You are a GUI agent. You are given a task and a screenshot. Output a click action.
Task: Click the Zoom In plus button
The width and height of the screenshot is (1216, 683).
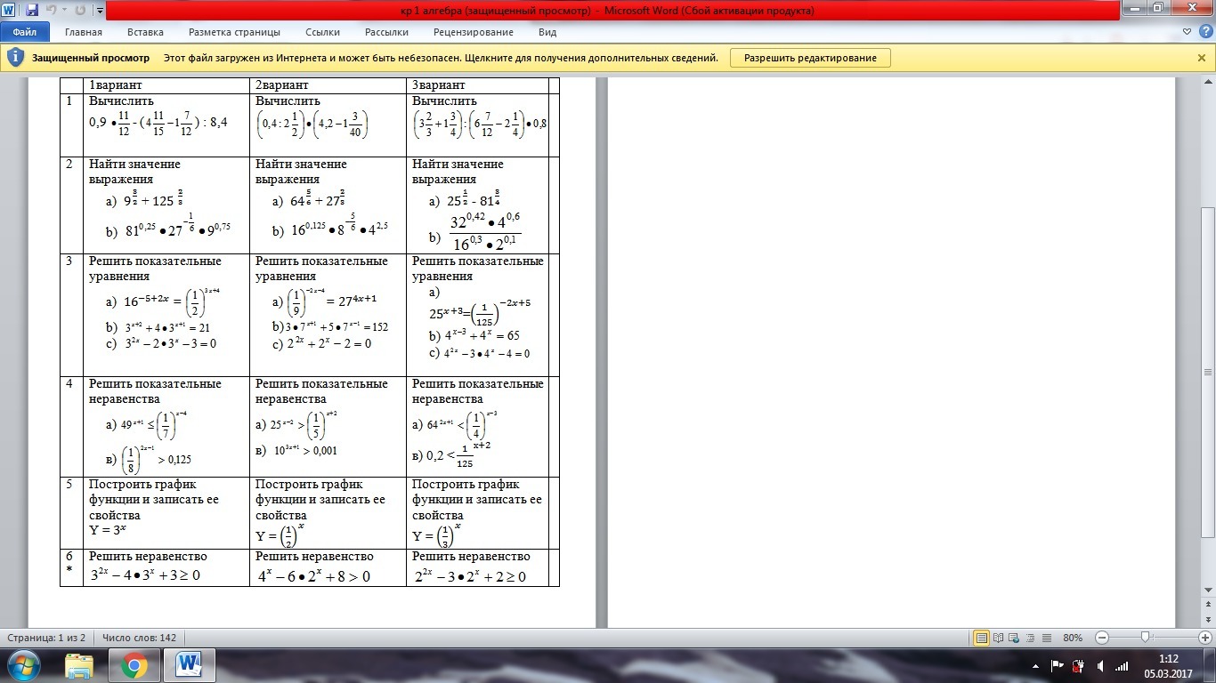[1204, 638]
